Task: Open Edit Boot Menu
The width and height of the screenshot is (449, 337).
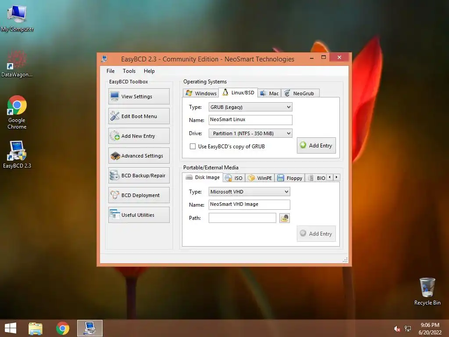Action: [x=139, y=116]
